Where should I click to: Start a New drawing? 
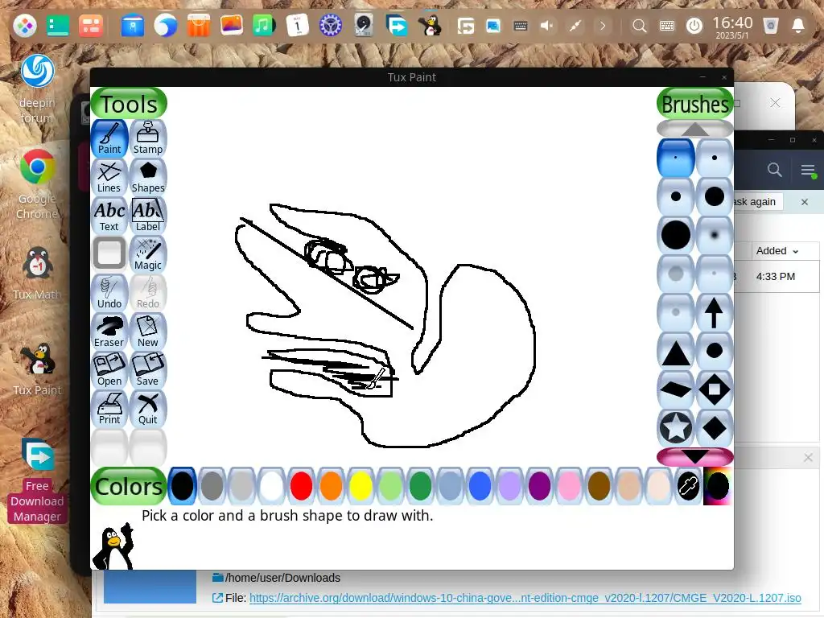pos(148,332)
